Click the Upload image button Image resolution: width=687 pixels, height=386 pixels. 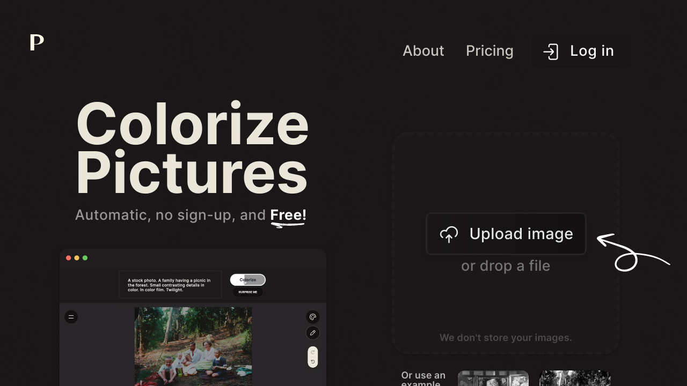506,234
